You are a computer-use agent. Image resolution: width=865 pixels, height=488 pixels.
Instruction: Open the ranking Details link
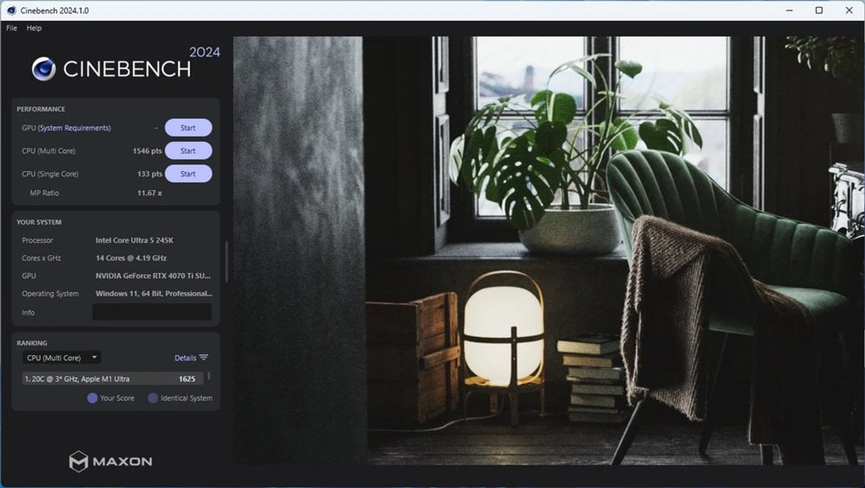185,358
